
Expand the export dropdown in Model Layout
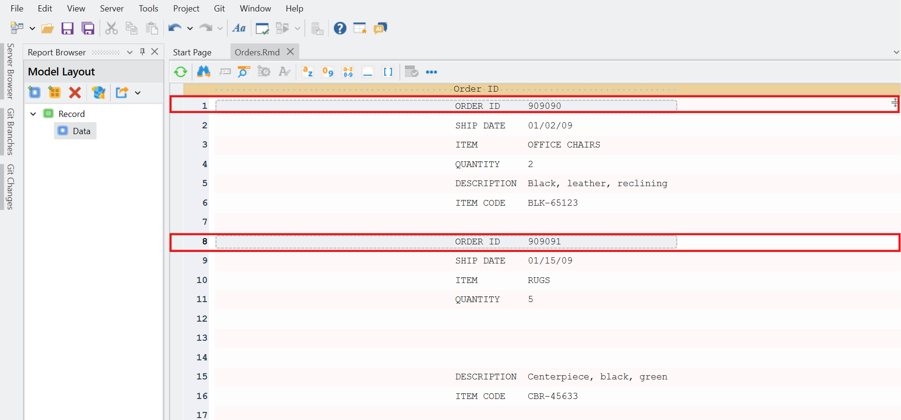point(138,93)
